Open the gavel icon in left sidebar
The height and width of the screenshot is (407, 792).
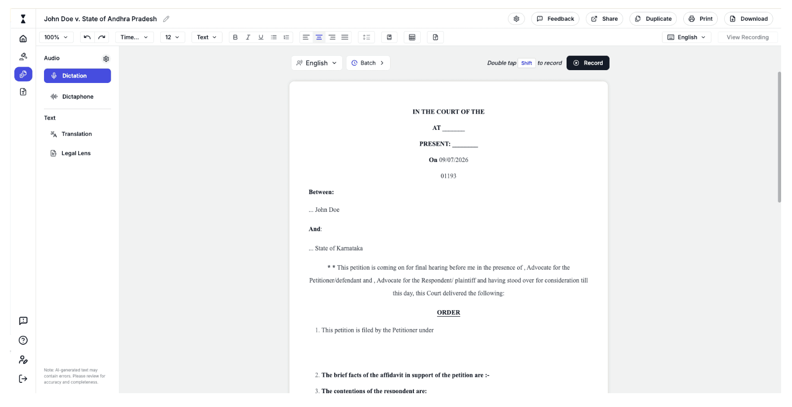[x=23, y=56]
